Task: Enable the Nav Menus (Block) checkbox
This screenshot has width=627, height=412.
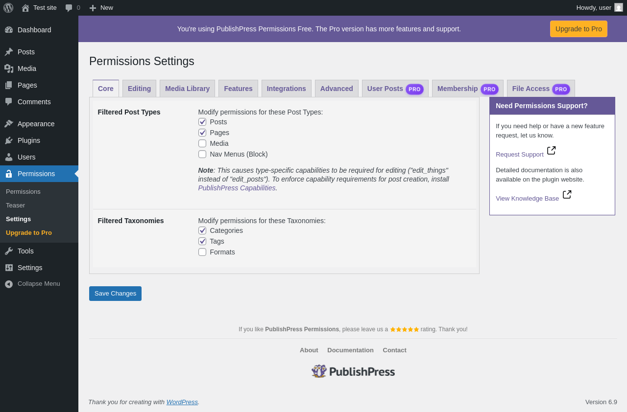Action: pyautogui.click(x=202, y=154)
